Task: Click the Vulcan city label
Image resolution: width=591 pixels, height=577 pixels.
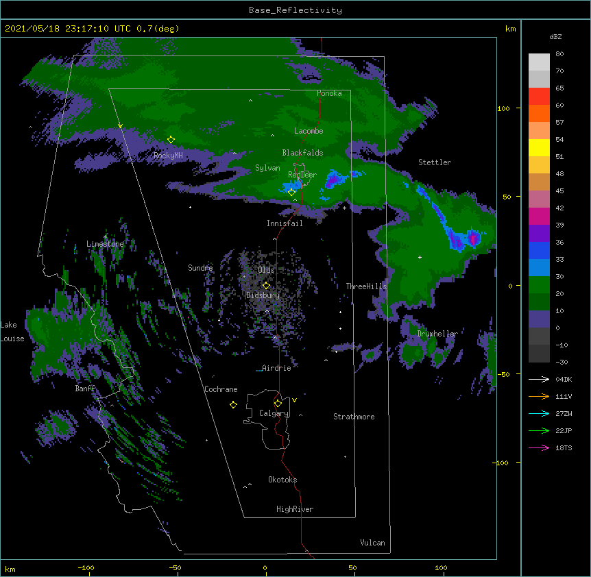Action: (x=372, y=543)
